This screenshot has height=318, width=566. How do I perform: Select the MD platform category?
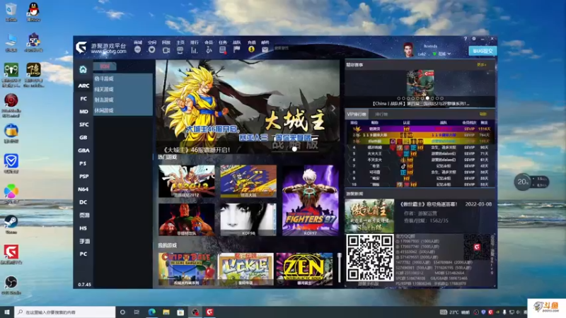pos(83,112)
